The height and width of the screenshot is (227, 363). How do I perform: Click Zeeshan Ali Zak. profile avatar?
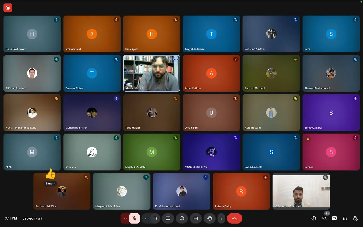coord(271,34)
